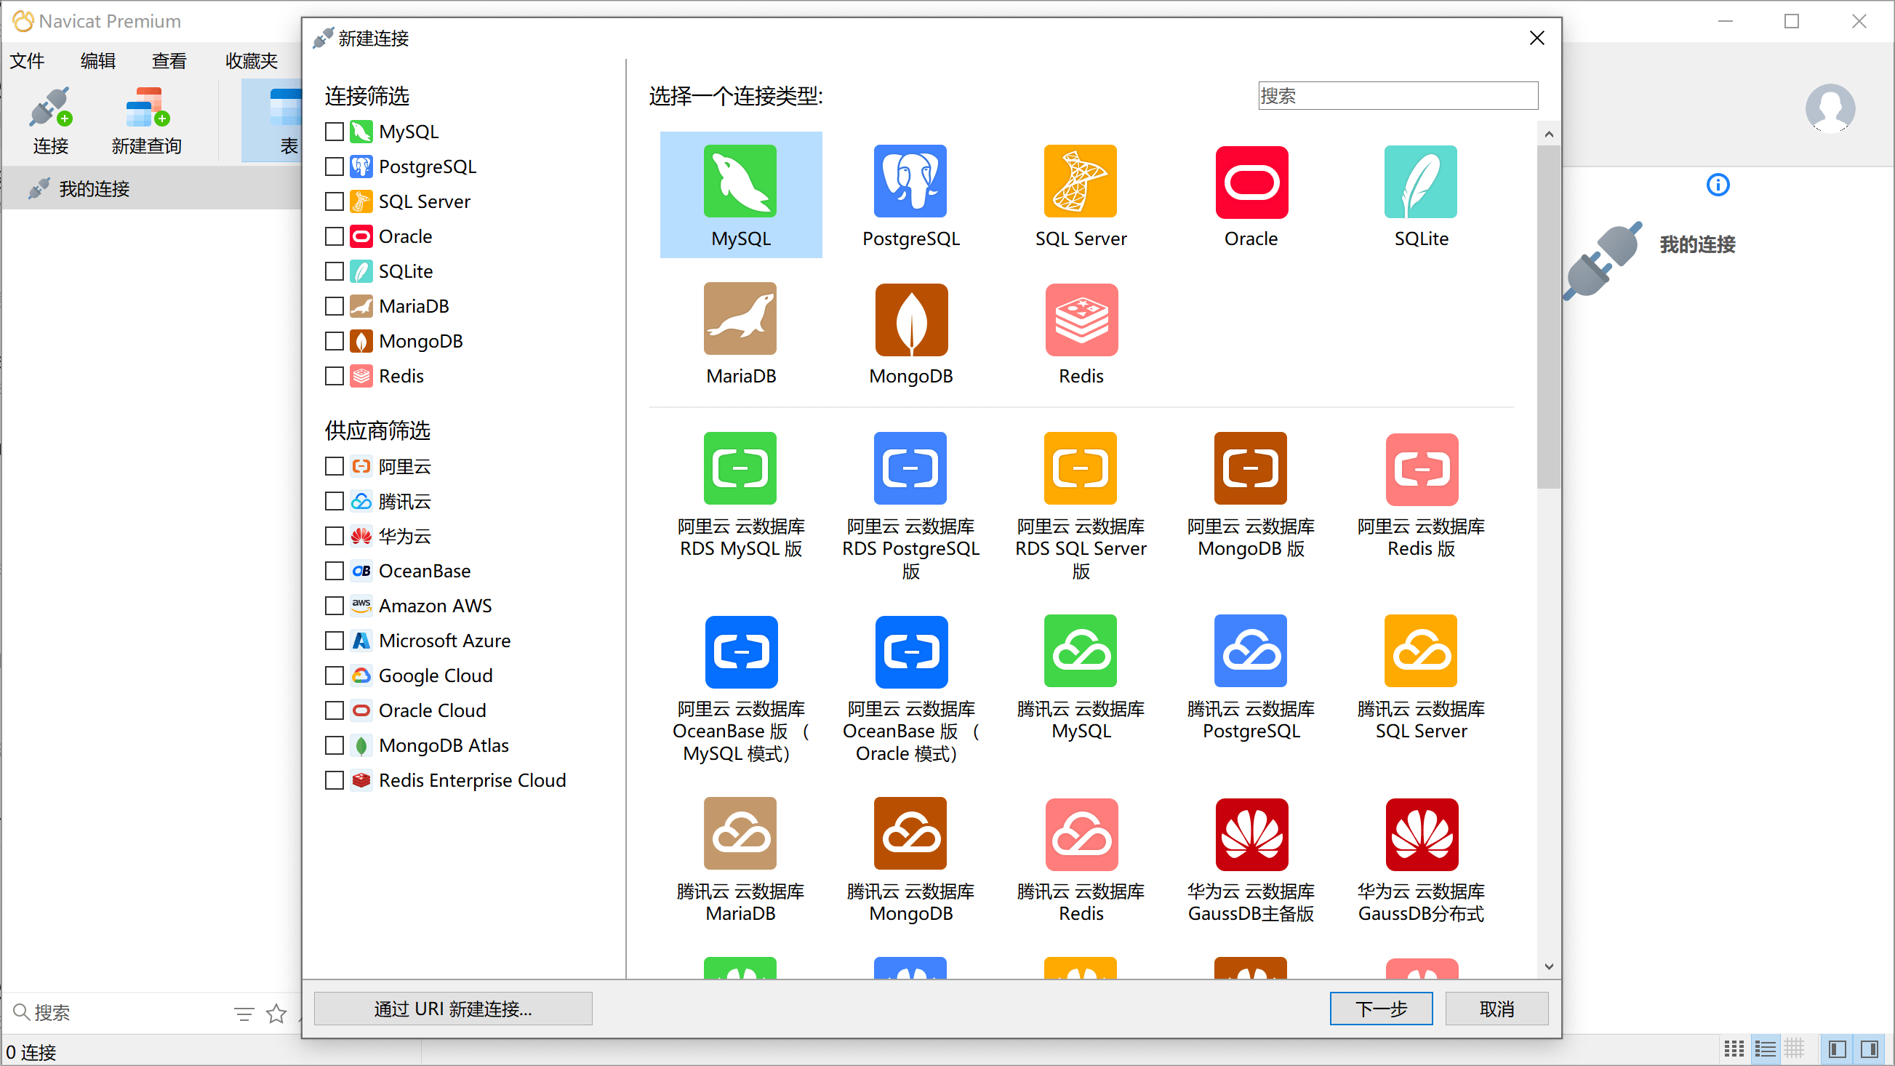Enable the Amazon AWS vendor filter
Image resolution: width=1895 pixels, height=1066 pixels.
click(x=334, y=606)
